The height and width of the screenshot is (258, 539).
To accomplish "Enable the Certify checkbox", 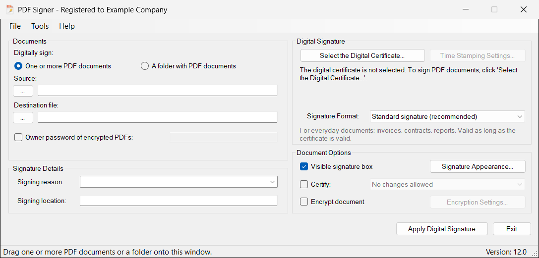I will point(304,185).
